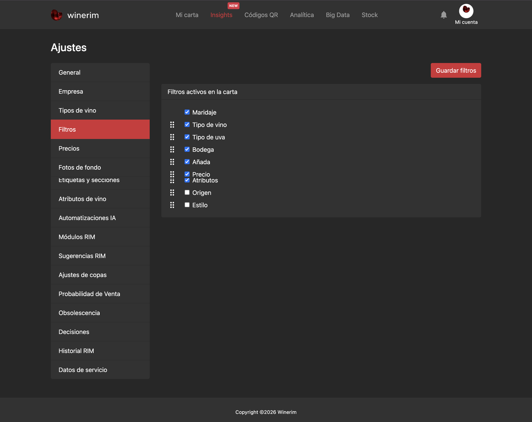The width and height of the screenshot is (532, 422).
Task: Open Datos de servicio settings
Action: click(x=100, y=370)
